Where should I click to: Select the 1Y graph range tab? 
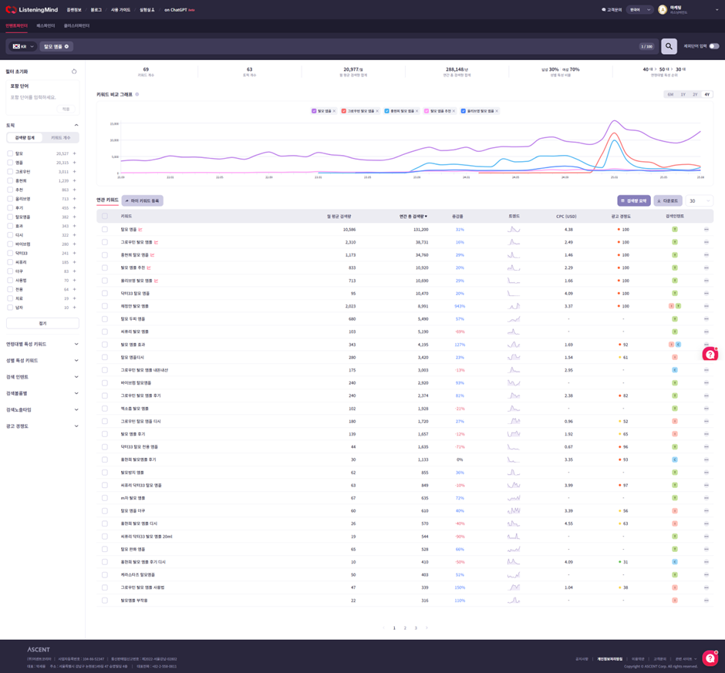click(x=683, y=94)
